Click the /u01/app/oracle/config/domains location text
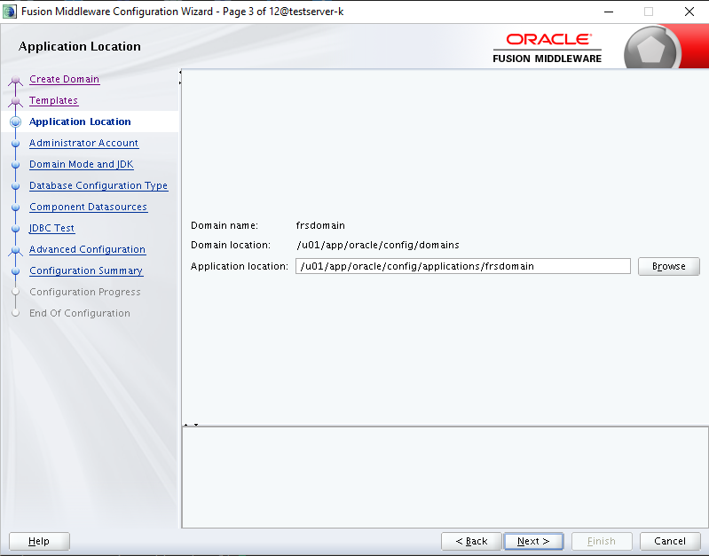Viewport: 709px width, 556px height. coord(378,245)
